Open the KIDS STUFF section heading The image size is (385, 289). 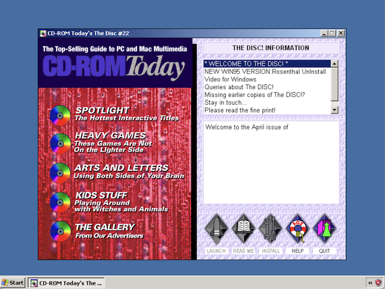(101, 195)
